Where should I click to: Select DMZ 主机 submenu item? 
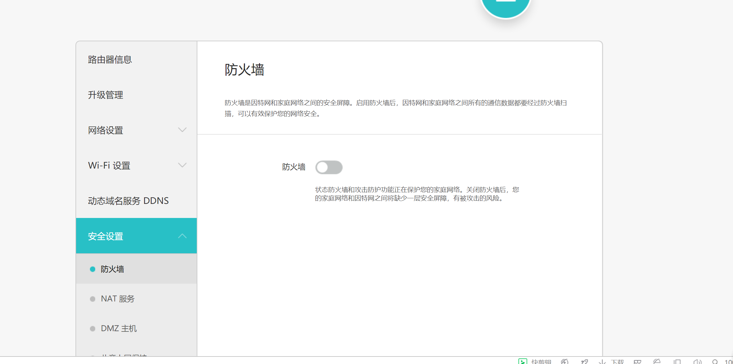(x=119, y=328)
